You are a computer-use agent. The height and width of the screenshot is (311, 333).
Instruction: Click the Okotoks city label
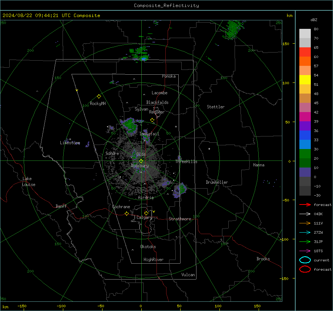[x=148, y=247]
